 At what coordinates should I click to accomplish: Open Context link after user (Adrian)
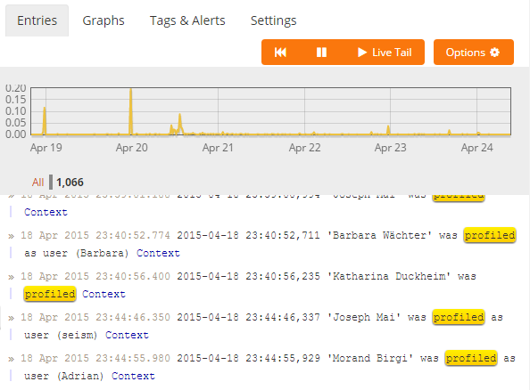click(133, 376)
